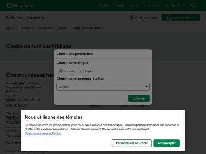Screen dimensions: 206x154
Task: Click Personnaliser vos choix button
Action: pos(132,143)
